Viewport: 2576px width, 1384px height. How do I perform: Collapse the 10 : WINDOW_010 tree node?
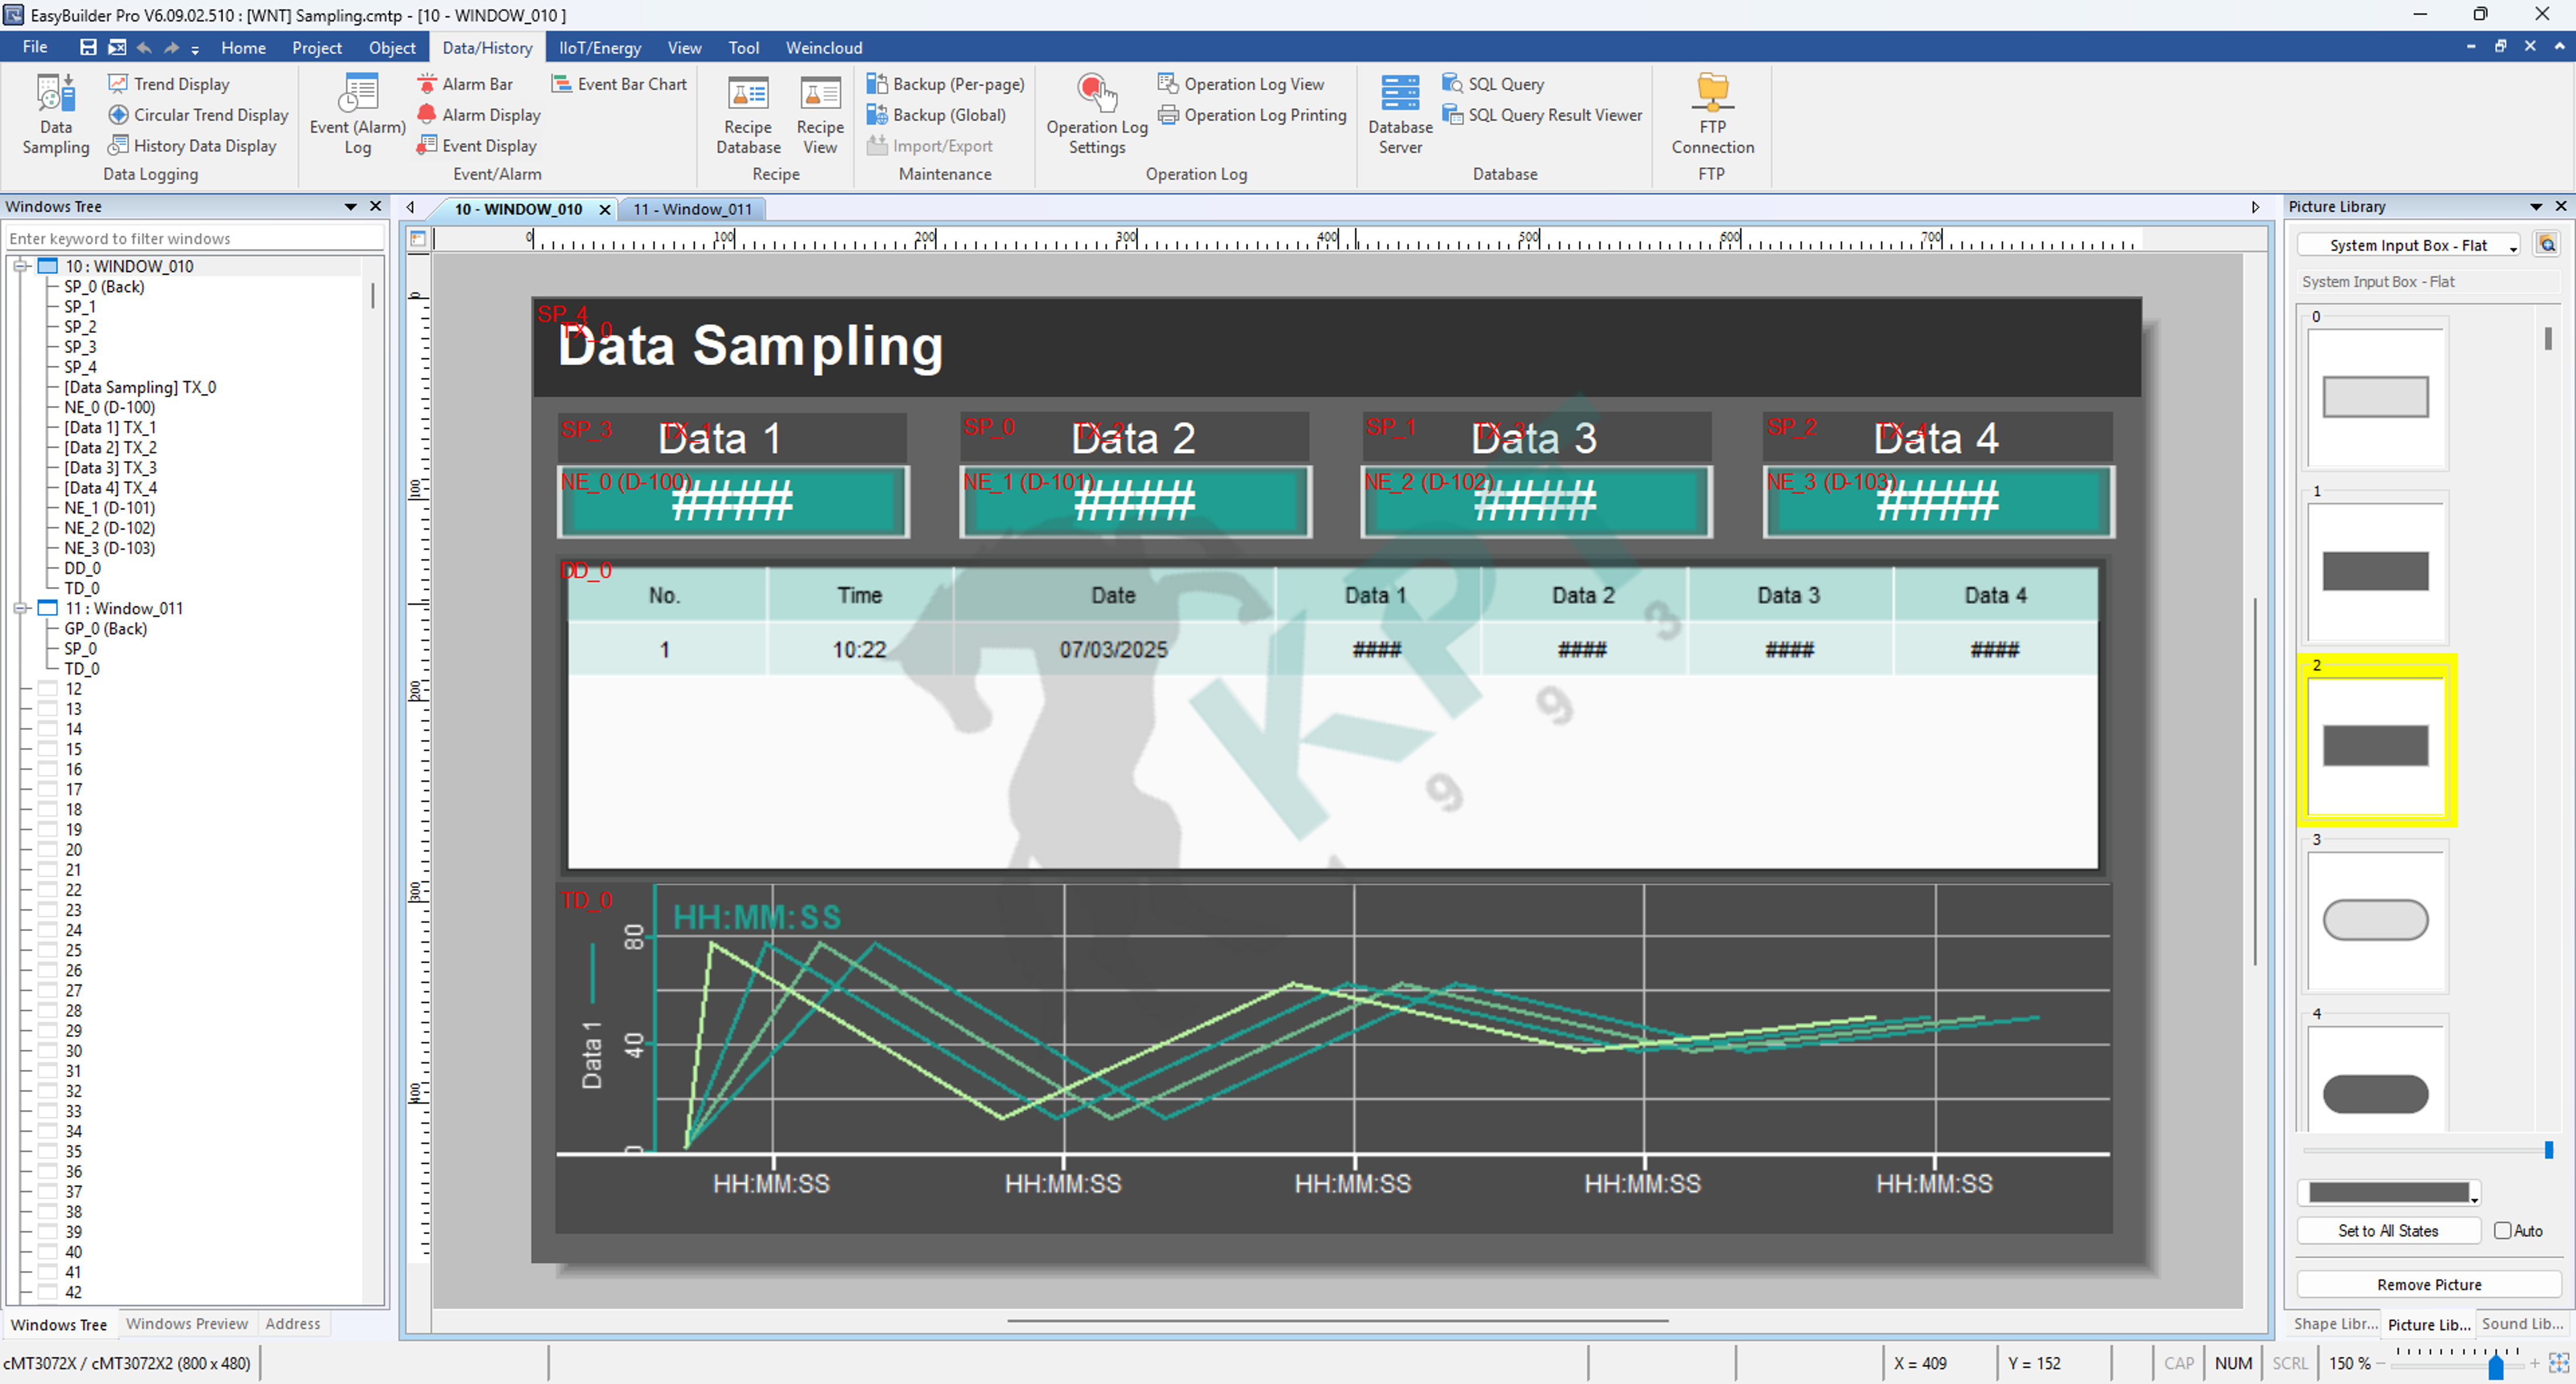tap(20, 267)
